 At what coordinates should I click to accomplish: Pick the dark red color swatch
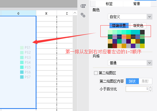(x=115, y=46)
